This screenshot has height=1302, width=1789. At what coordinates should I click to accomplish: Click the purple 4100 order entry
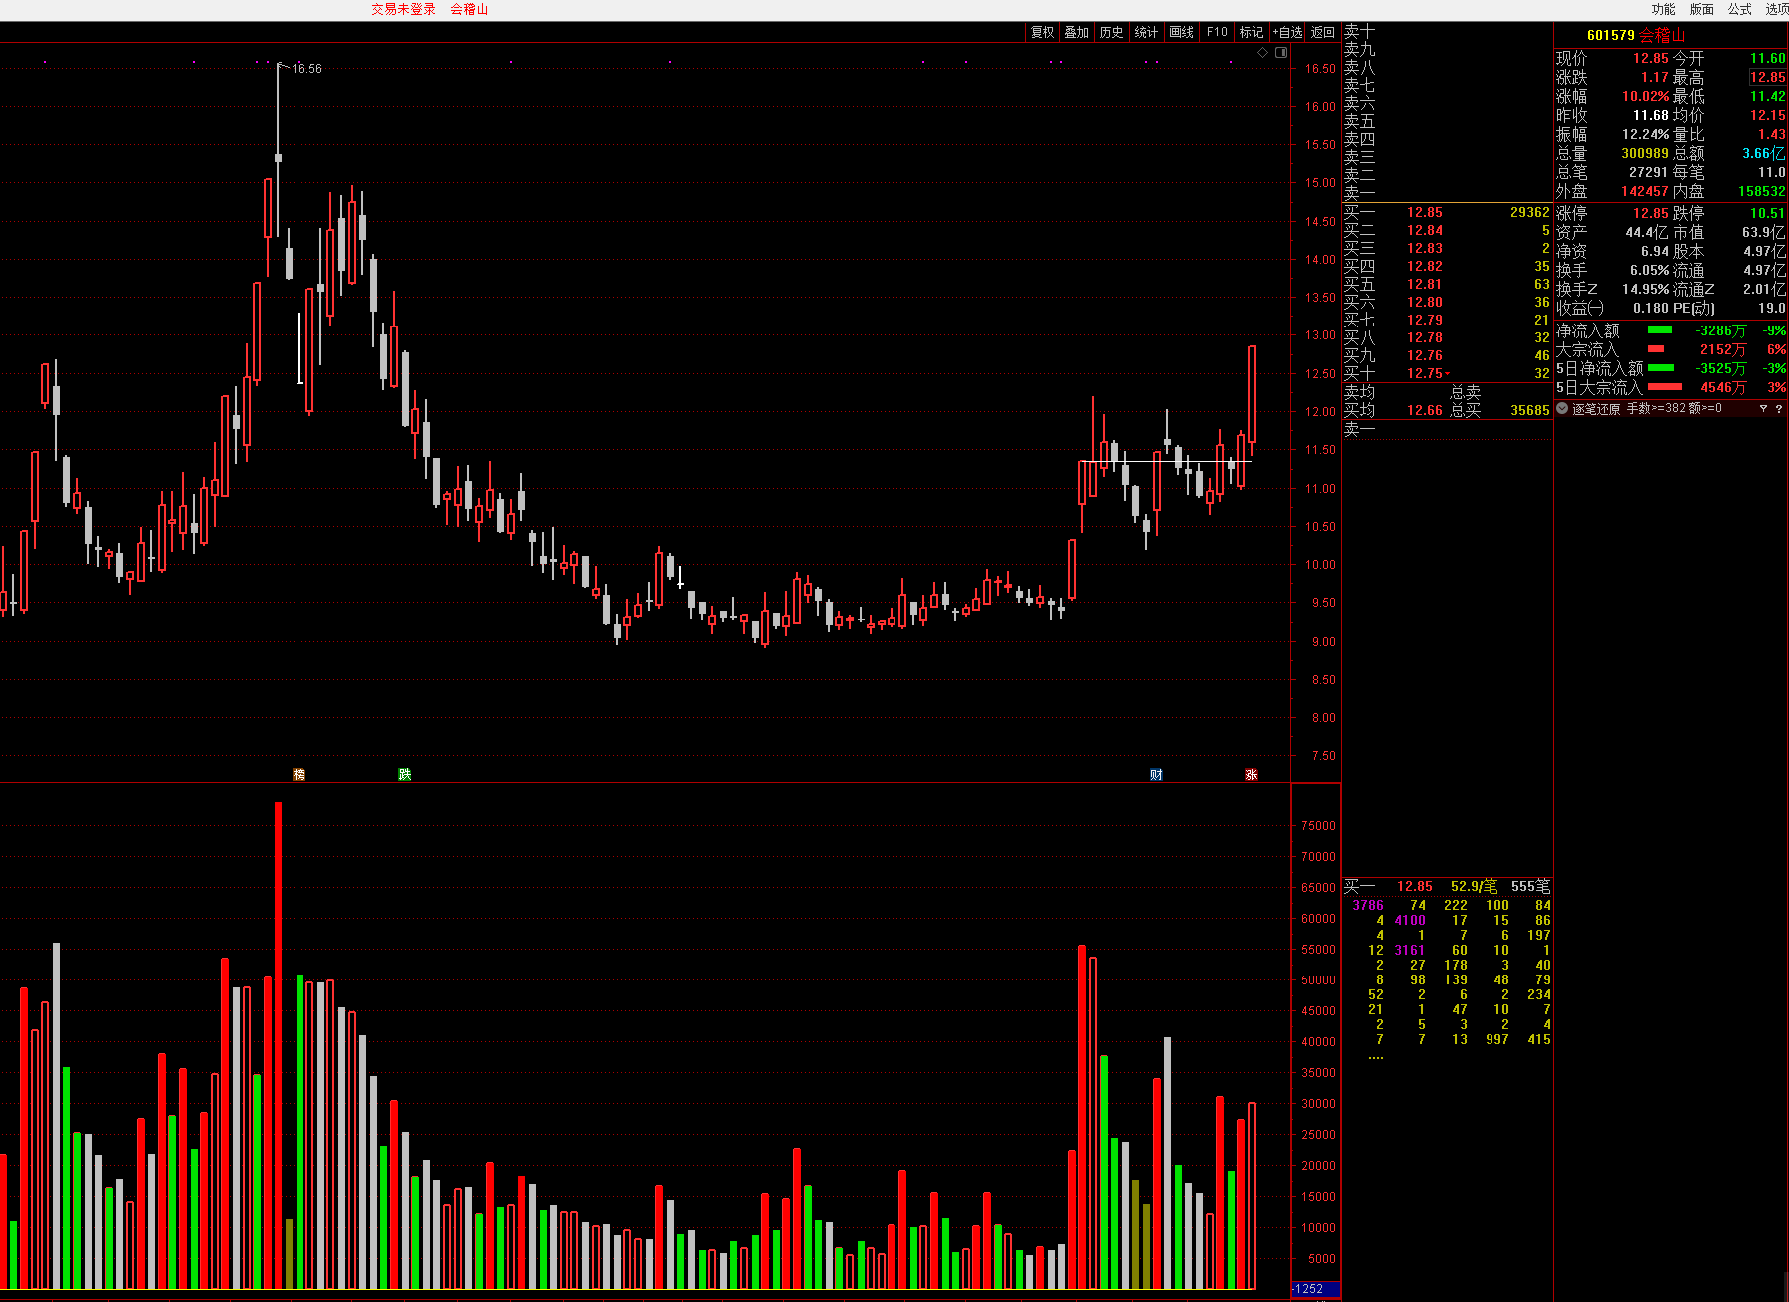pos(1410,920)
